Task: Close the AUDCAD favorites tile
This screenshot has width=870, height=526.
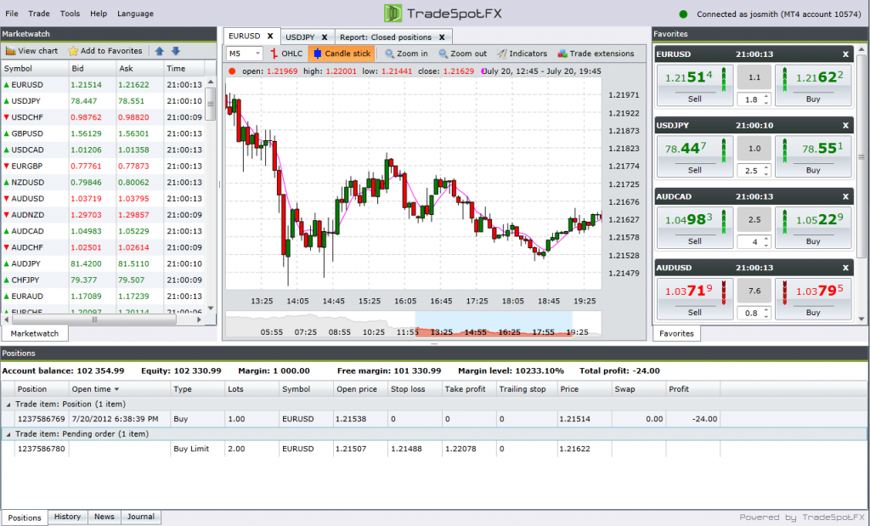Action: [845, 196]
